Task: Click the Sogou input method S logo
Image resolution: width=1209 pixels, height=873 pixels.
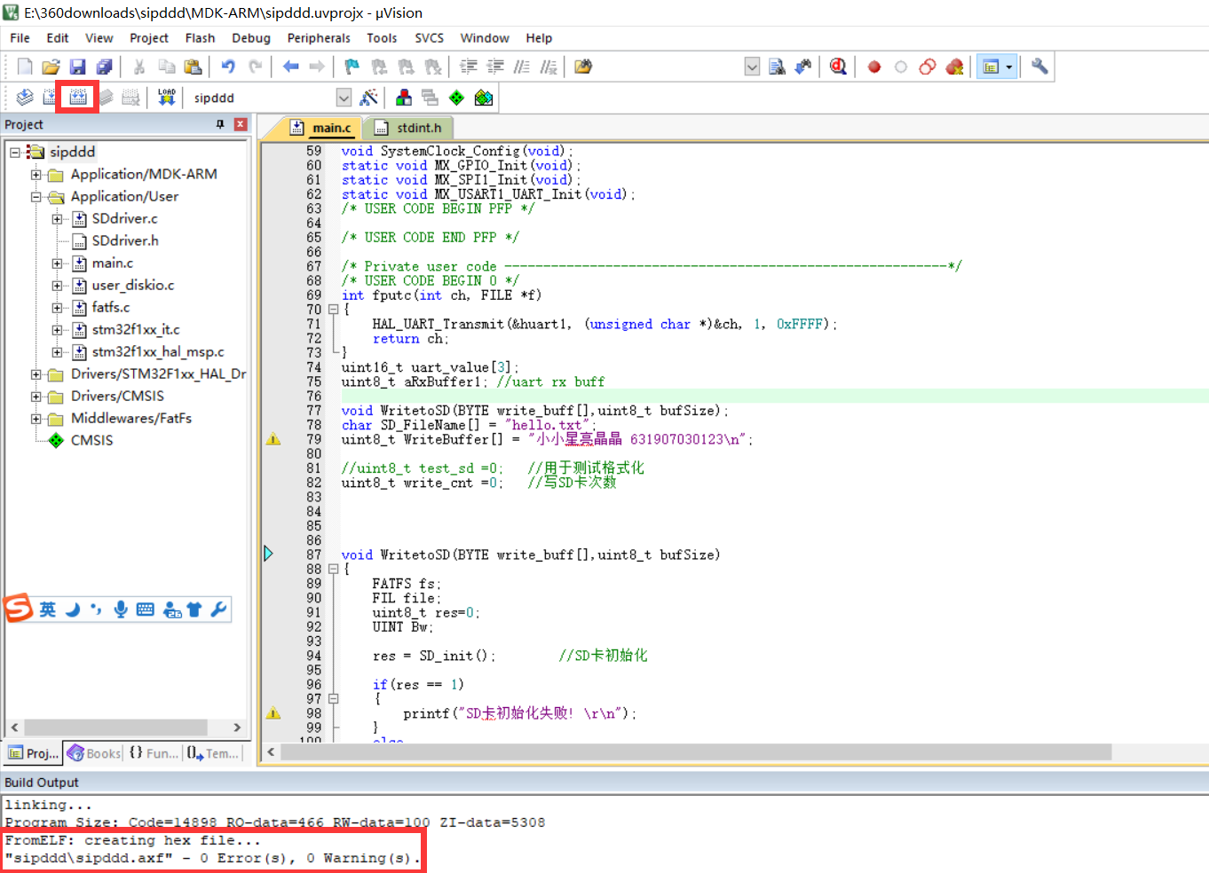Action: (18, 609)
